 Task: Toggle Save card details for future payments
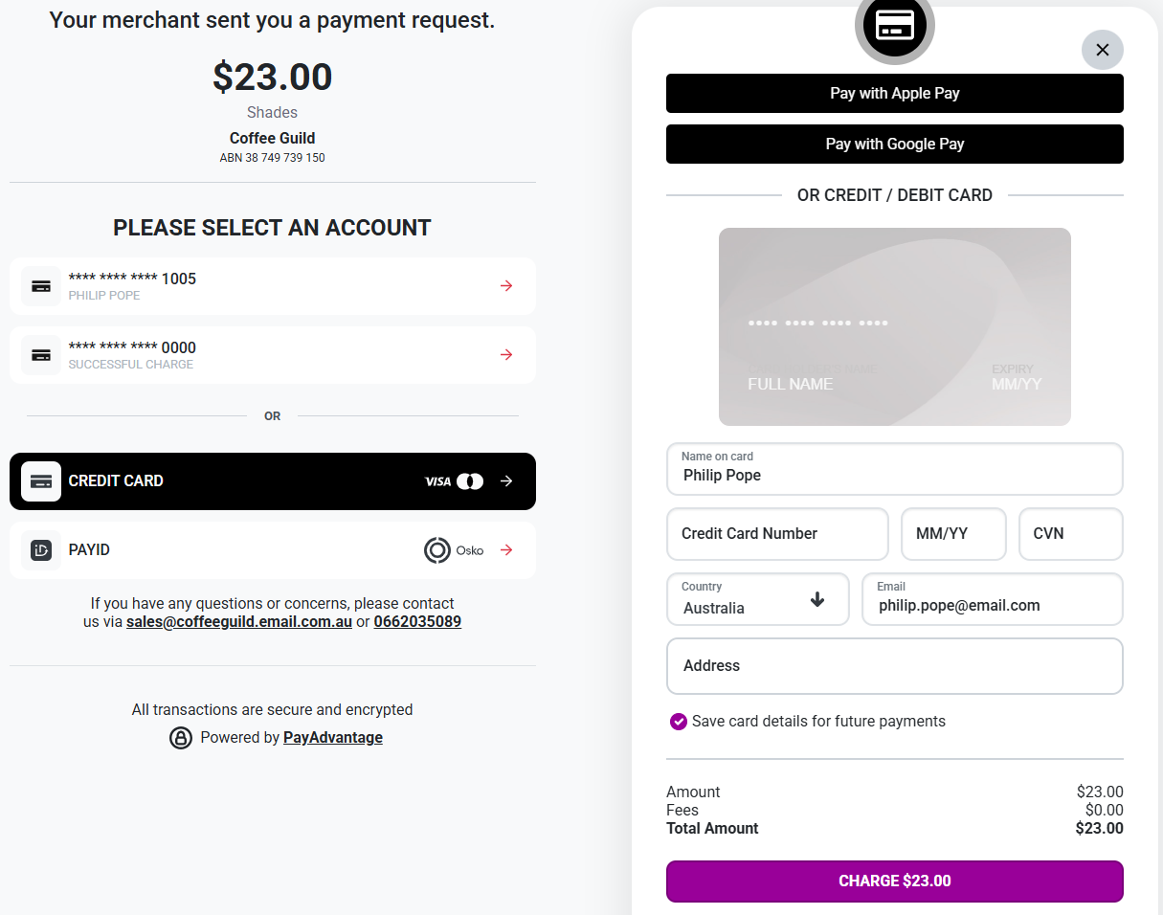(x=679, y=722)
